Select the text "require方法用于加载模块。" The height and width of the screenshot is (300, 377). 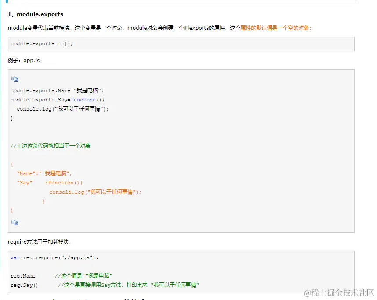(40, 242)
